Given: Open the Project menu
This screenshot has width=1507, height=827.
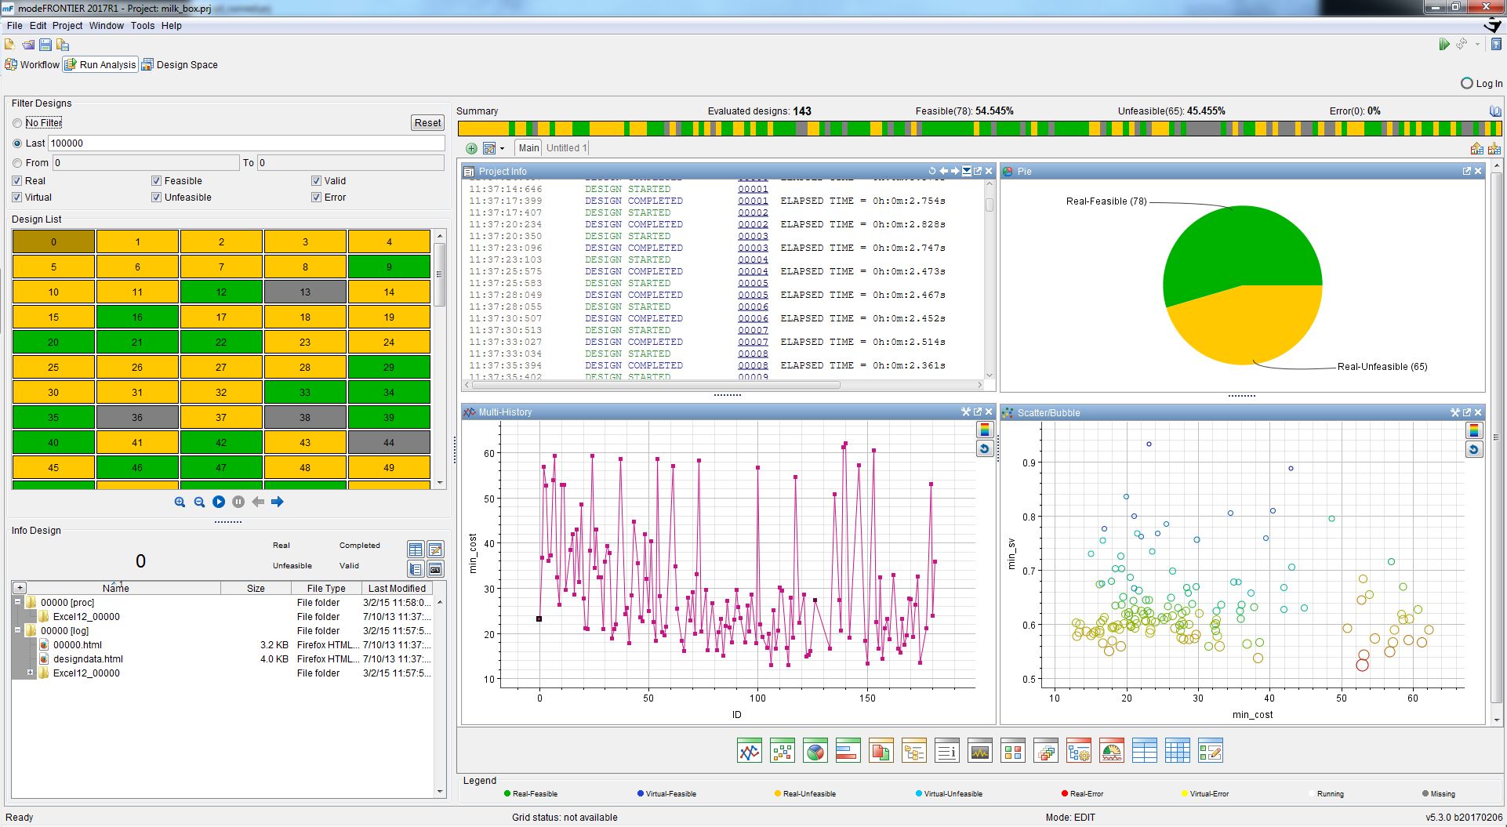Looking at the screenshot, I should click(67, 26).
